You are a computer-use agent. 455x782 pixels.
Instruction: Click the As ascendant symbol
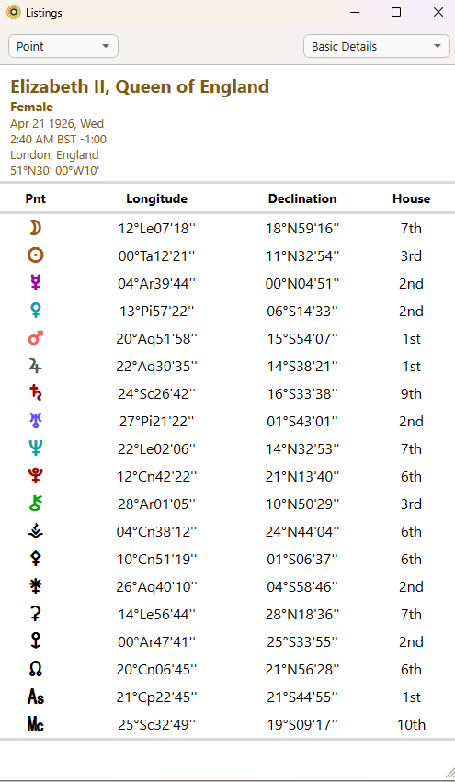[x=36, y=697]
